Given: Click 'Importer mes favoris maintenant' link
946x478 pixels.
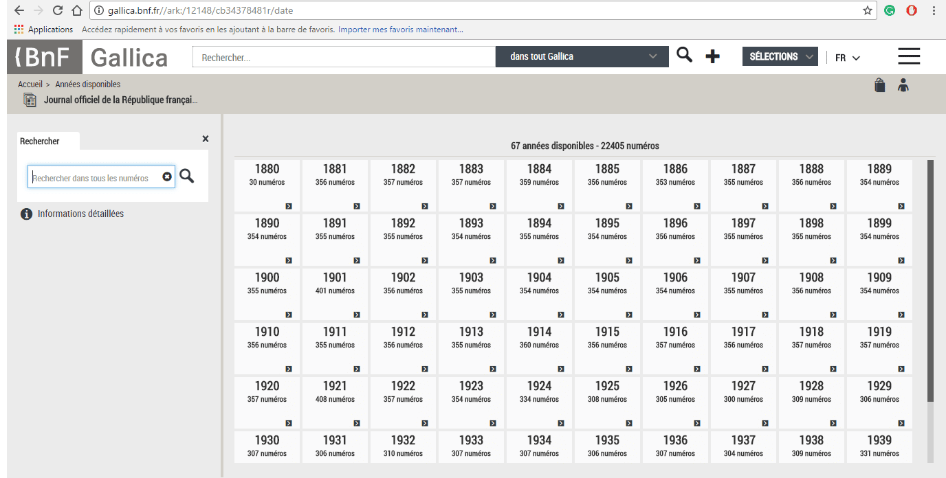Looking at the screenshot, I should coord(400,30).
